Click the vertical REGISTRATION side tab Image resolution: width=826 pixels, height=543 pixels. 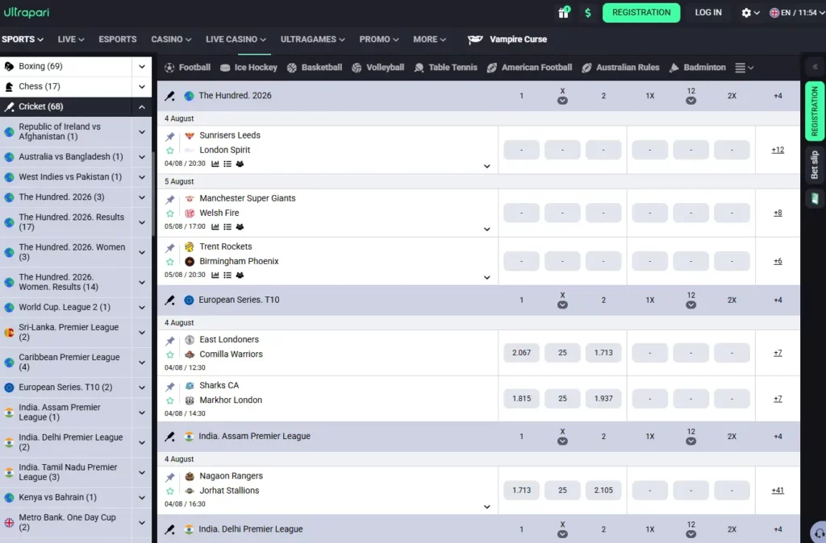click(815, 111)
